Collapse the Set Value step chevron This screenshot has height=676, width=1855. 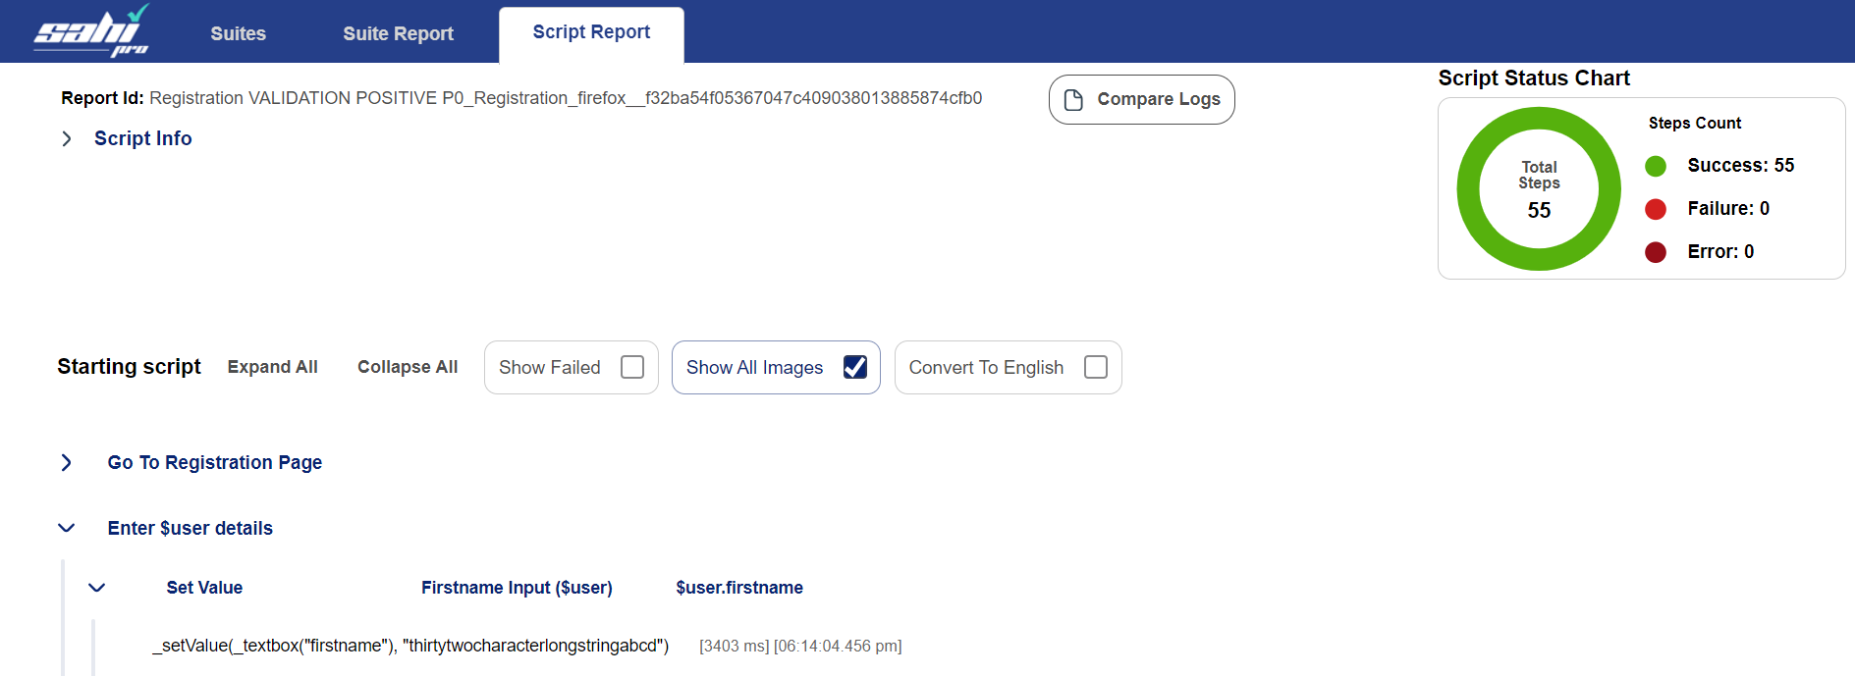click(97, 588)
